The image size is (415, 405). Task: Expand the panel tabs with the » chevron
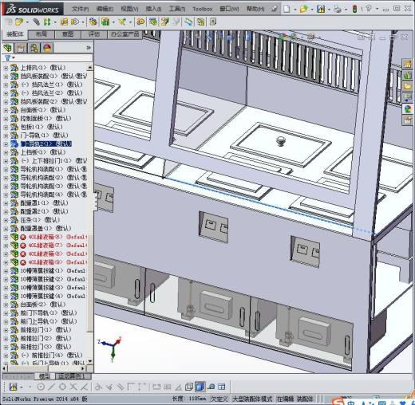[89, 48]
